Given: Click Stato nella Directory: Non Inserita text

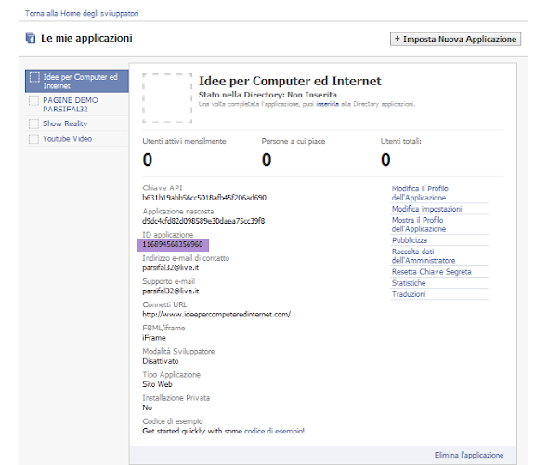Looking at the screenshot, I should [267, 95].
